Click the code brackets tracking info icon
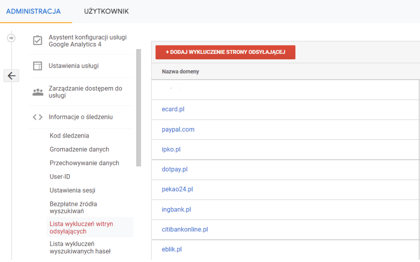This screenshot has width=420, height=262. coord(38,117)
